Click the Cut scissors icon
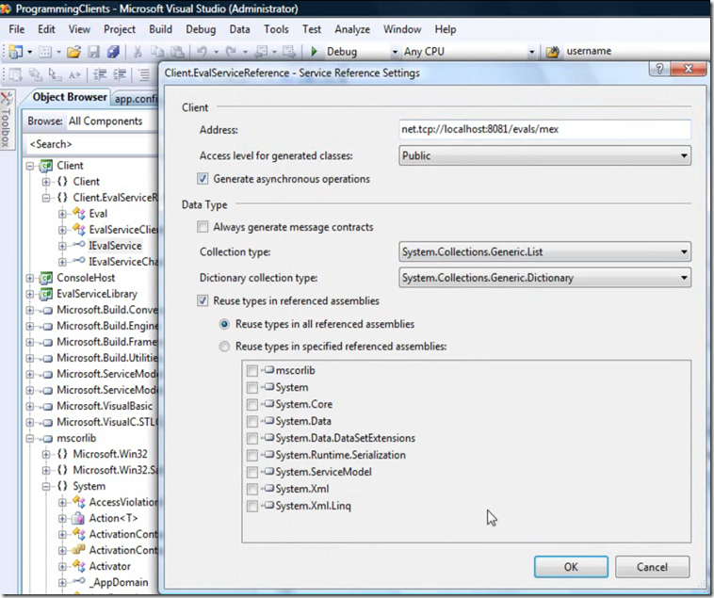 (x=138, y=52)
